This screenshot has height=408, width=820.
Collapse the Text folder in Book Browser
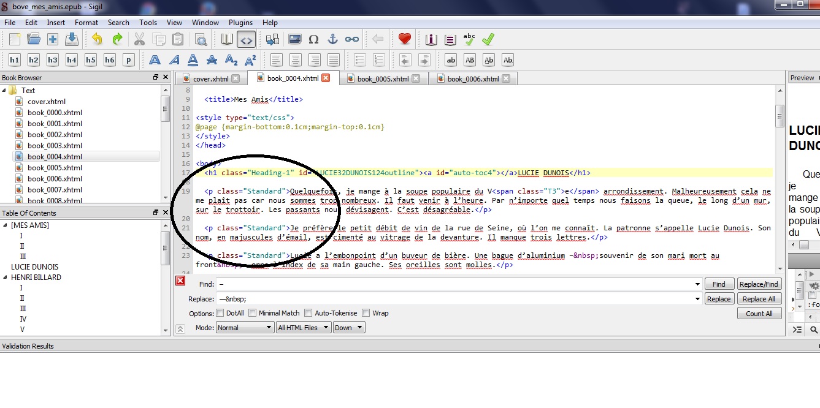pos(5,91)
